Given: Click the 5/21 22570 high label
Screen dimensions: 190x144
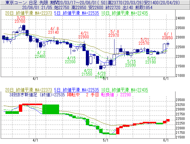Looking at the screenshot, I should point(144,41).
